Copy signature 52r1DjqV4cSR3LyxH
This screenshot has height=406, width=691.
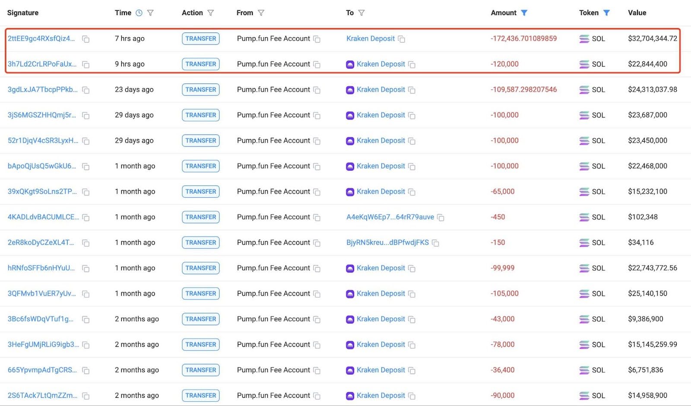coord(86,141)
